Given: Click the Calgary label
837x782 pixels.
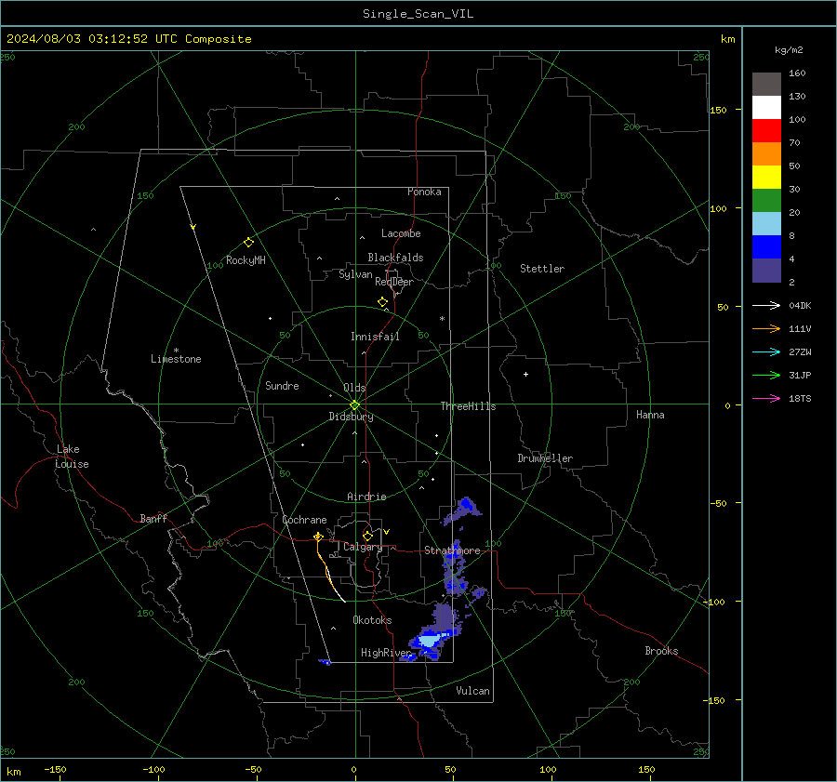Looking at the screenshot, I should 363,547.
